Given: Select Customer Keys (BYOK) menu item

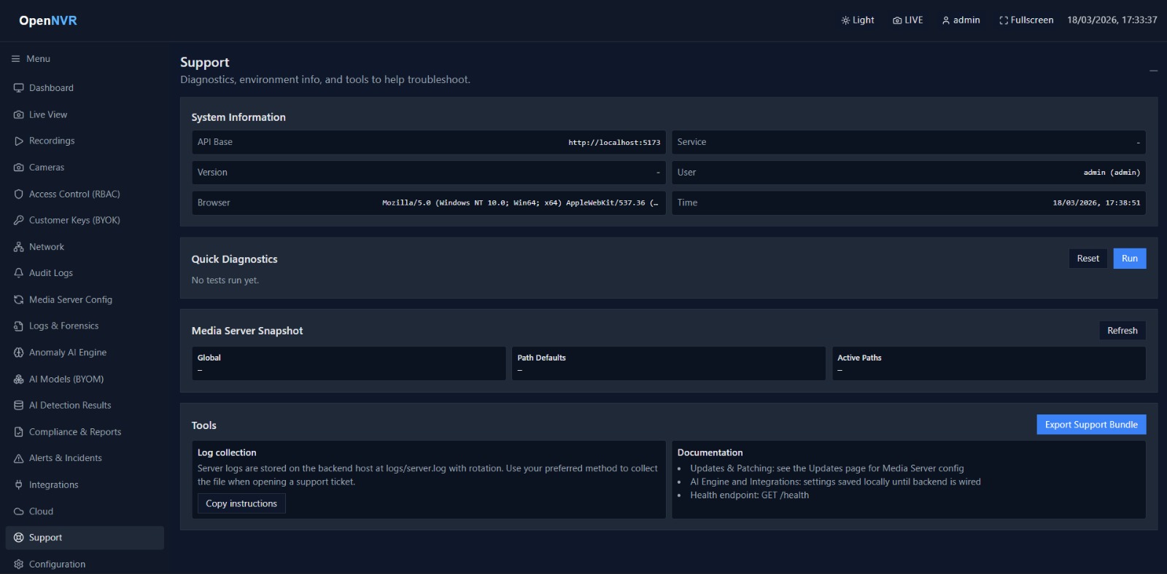Looking at the screenshot, I should [x=85, y=220].
